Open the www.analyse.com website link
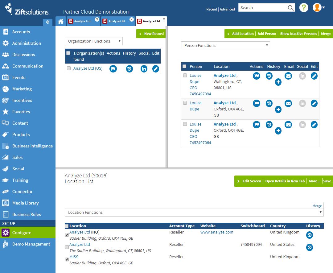333x273 pixels. (x=217, y=232)
